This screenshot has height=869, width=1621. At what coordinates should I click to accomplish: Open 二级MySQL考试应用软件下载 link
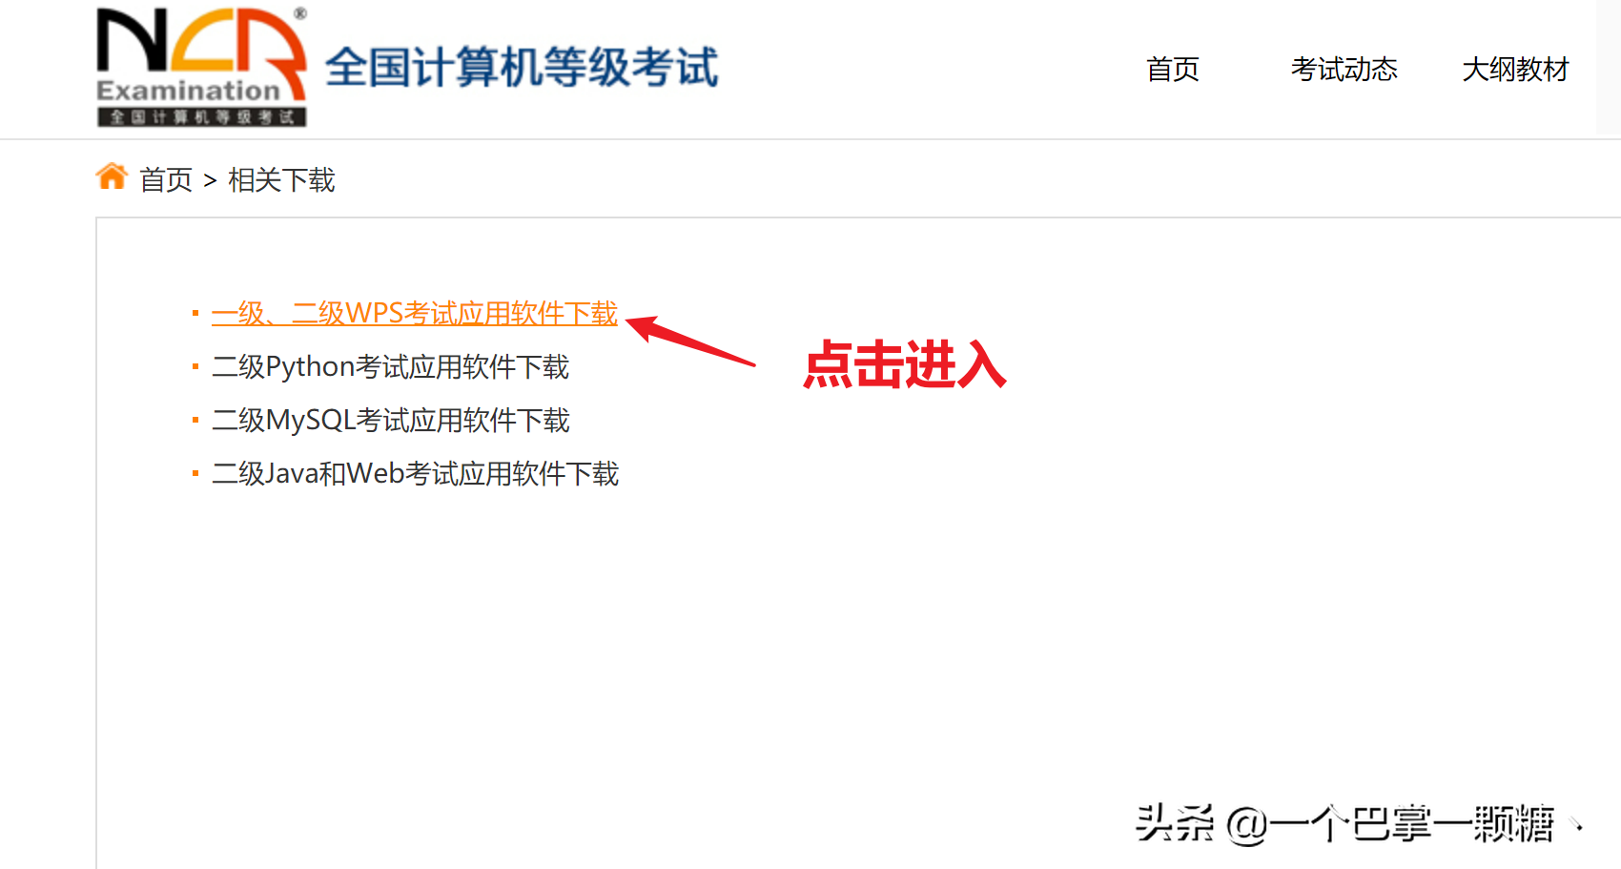(391, 420)
